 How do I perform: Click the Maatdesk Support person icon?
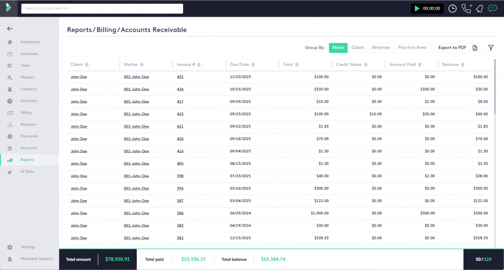pos(10,259)
